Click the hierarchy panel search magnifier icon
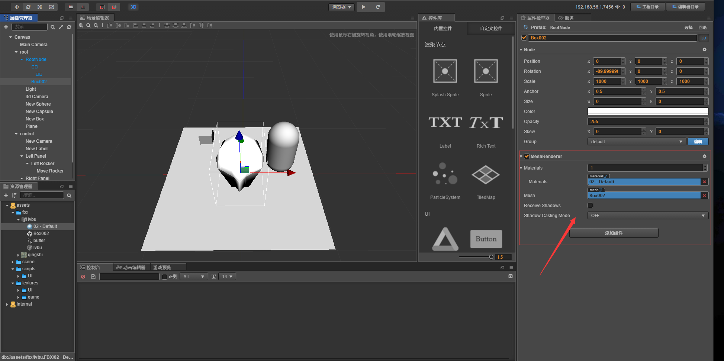 [53, 27]
